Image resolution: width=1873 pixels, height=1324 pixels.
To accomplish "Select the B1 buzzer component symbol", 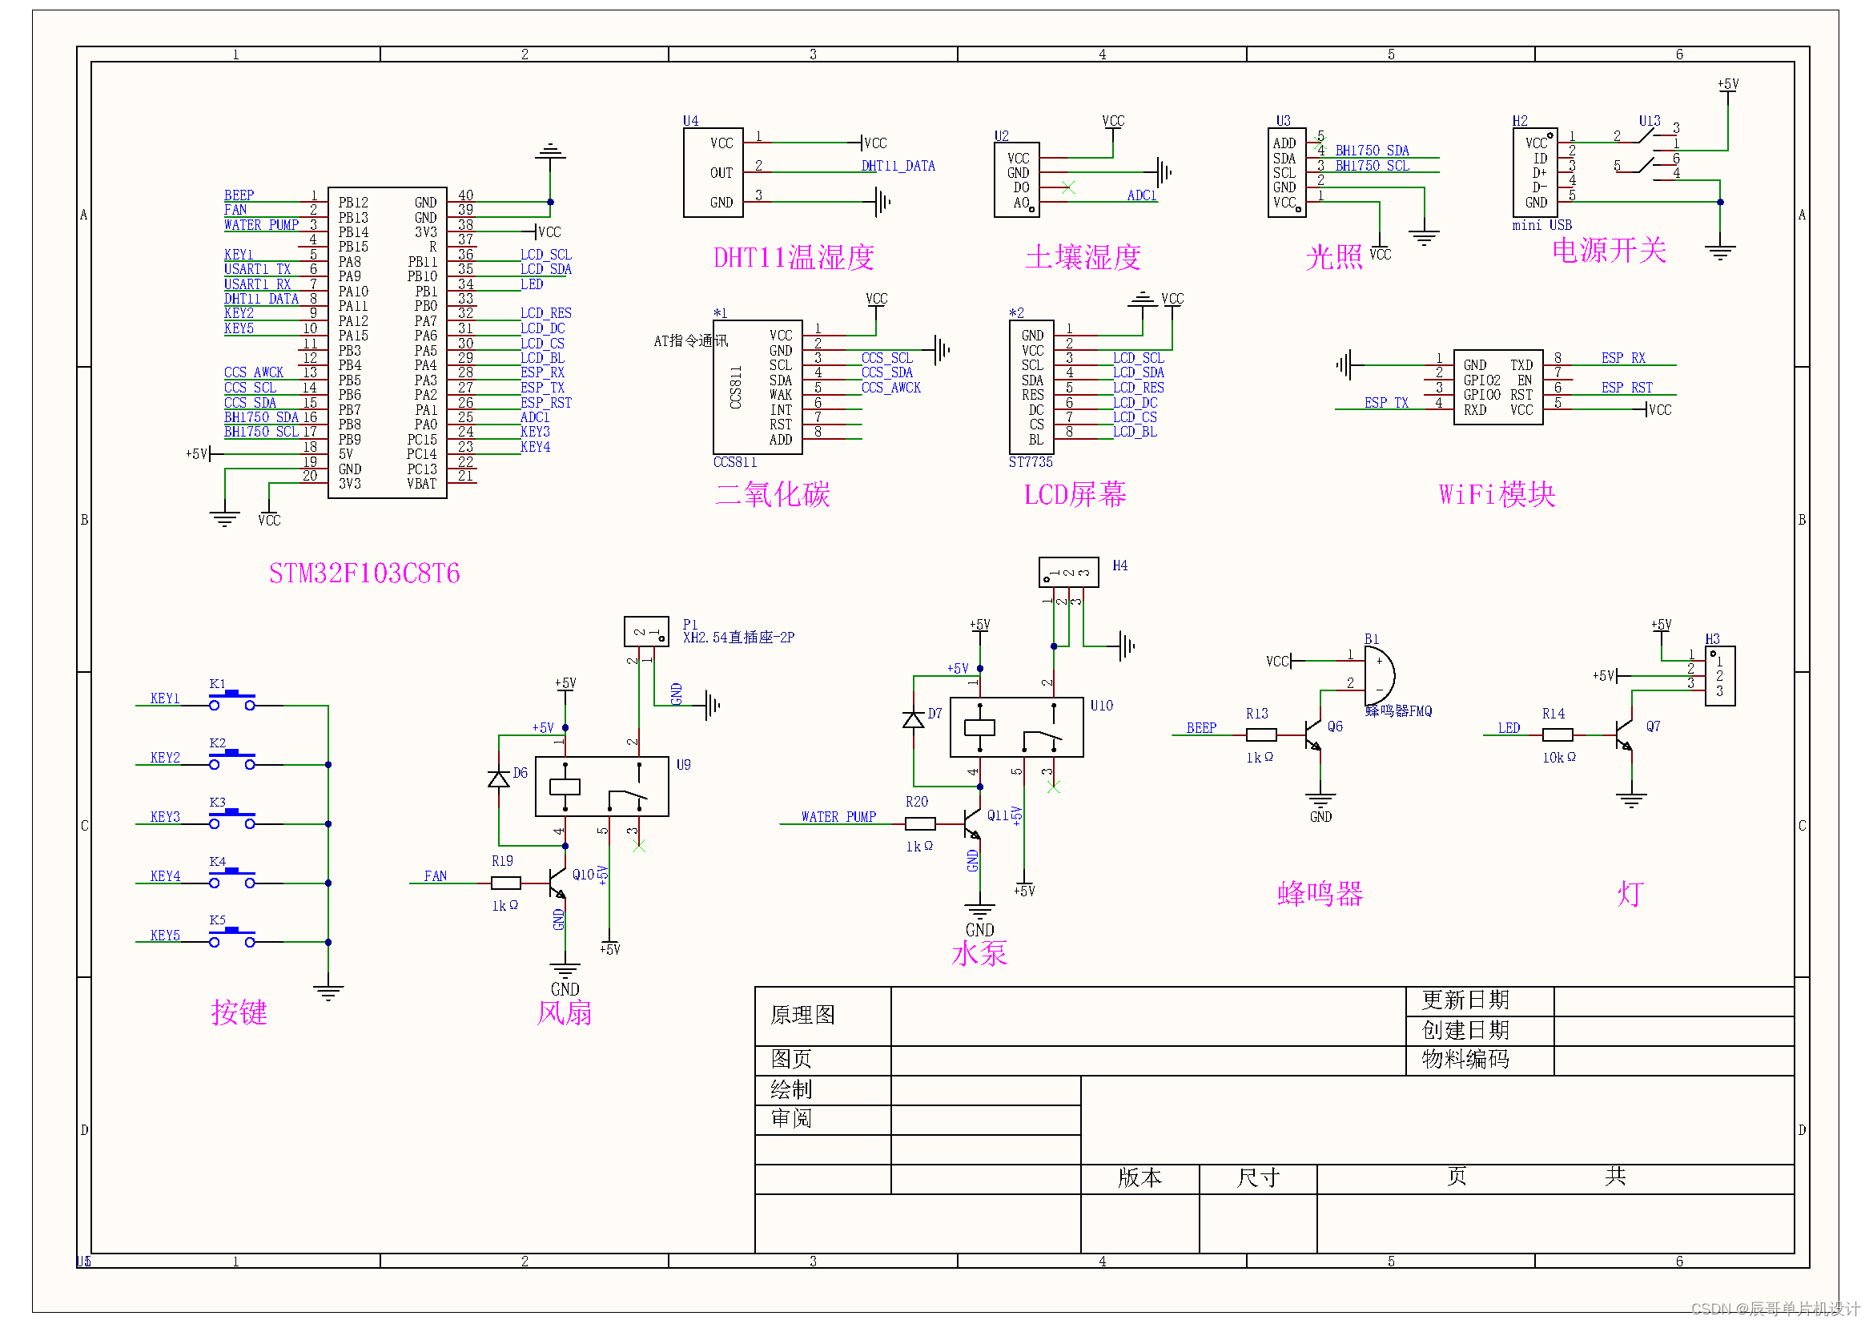I will coord(1381,674).
